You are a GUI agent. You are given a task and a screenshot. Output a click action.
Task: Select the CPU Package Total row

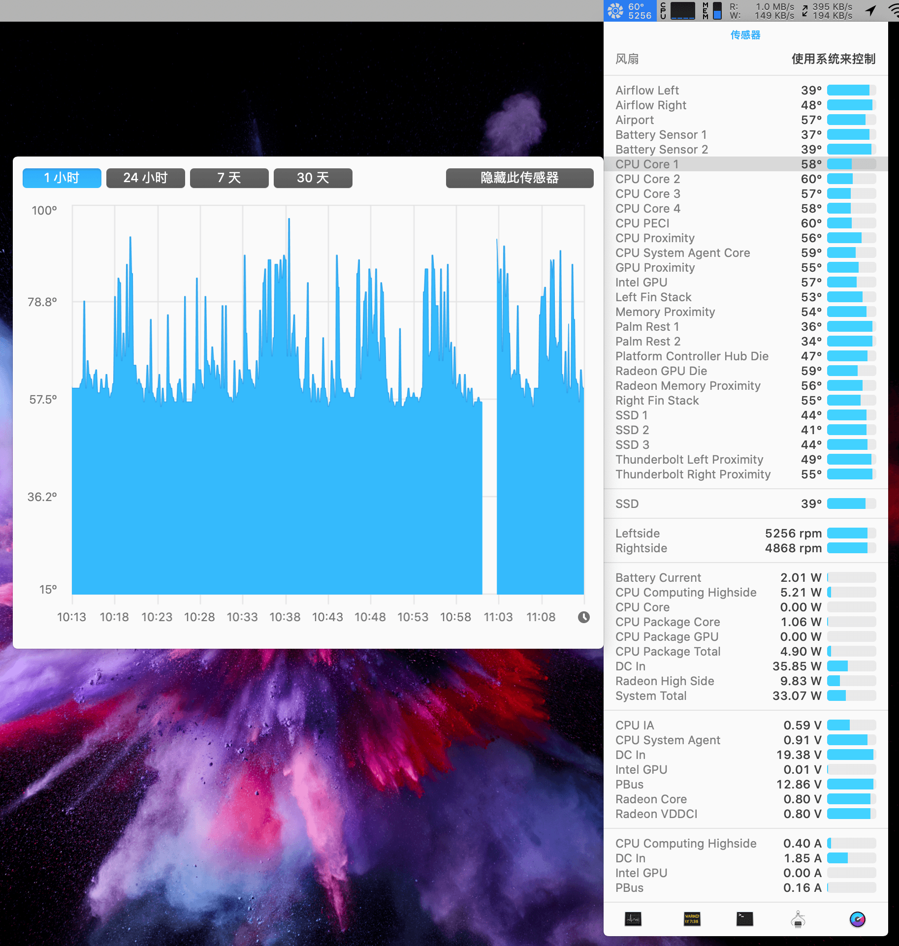(x=746, y=651)
